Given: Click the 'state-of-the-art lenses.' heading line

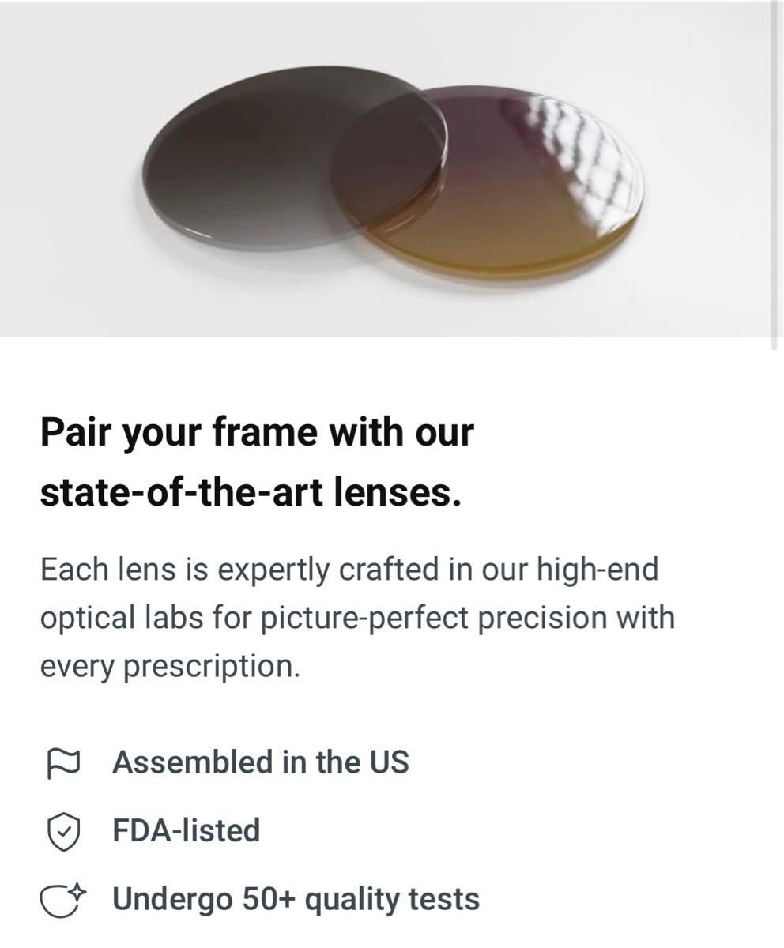Looking at the screenshot, I should coord(251,493).
